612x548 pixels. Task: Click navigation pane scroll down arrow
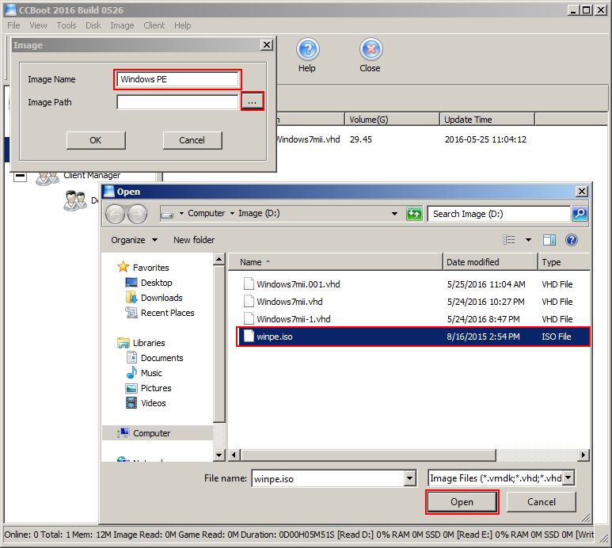point(219,455)
